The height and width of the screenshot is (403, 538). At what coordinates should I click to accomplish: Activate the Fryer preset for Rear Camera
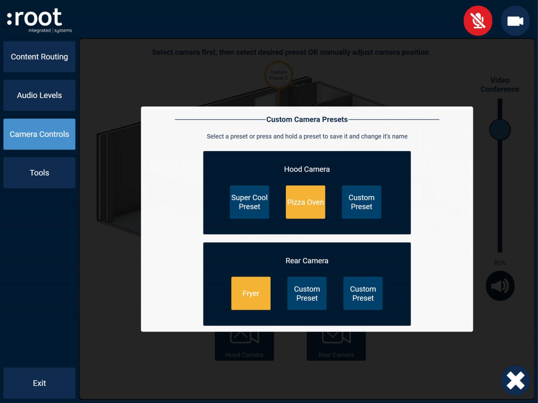251,293
